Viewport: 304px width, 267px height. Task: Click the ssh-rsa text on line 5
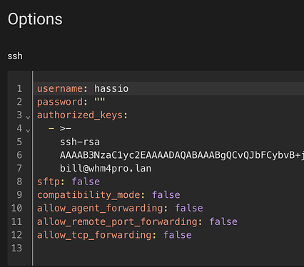click(x=80, y=142)
